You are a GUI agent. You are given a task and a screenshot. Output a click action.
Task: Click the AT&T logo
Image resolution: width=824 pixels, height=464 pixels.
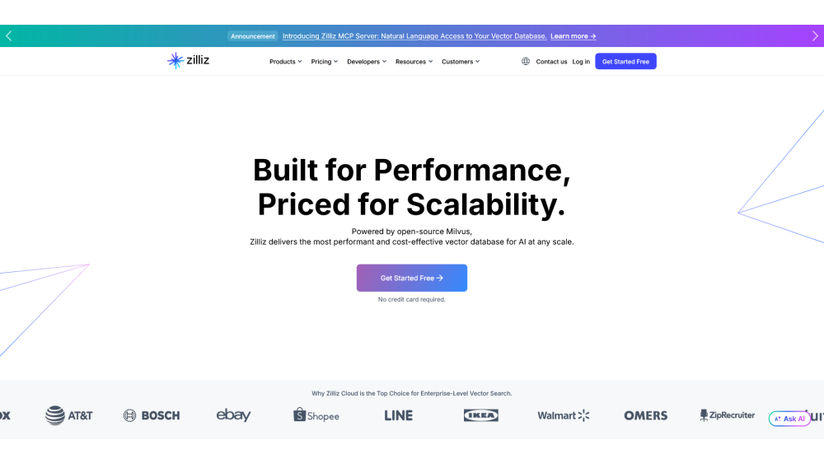[x=69, y=415]
